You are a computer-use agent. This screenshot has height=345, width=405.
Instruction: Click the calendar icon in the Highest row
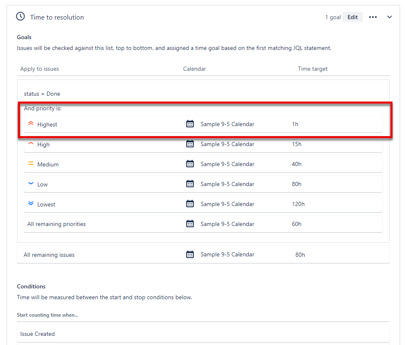click(190, 124)
